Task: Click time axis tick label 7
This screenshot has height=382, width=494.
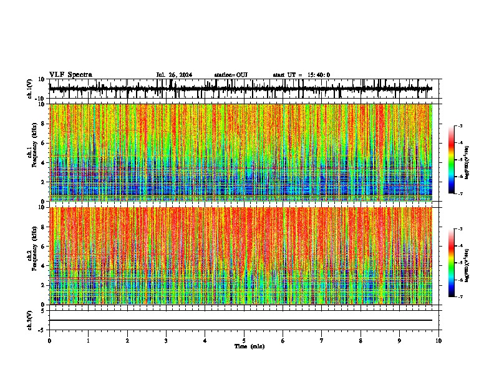Action: point(322,341)
